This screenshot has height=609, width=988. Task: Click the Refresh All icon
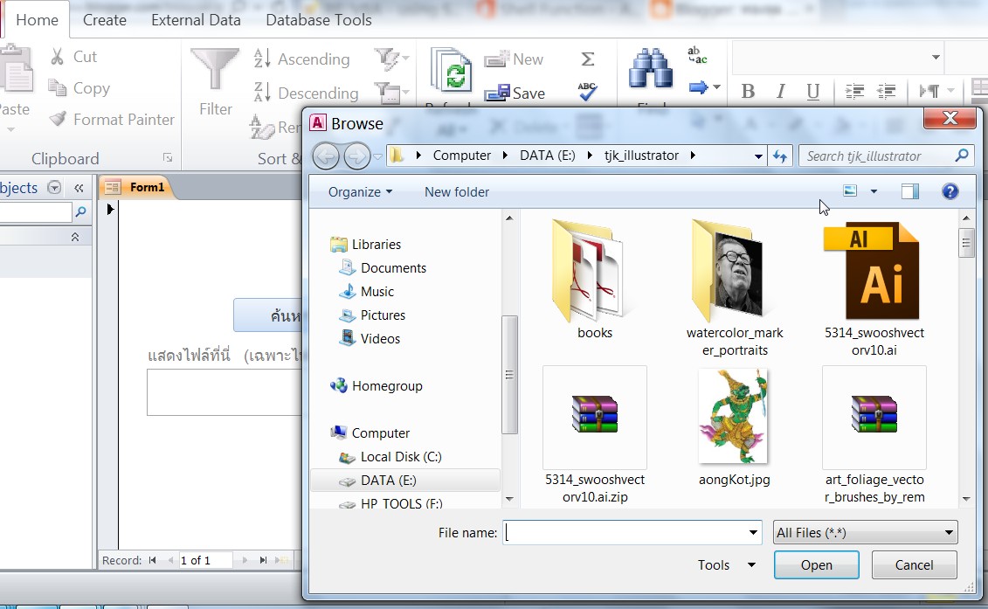451,73
